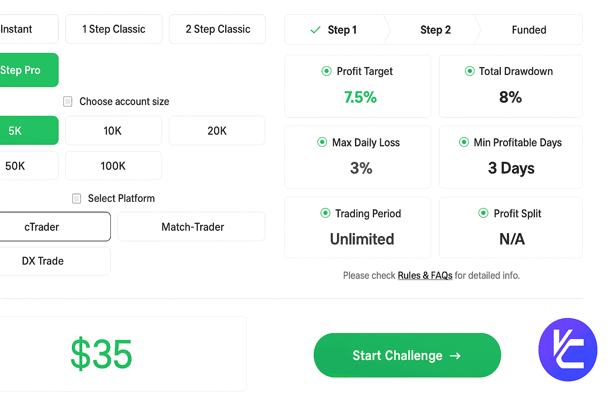Open the 2 Step Classic tab
The height and width of the screenshot is (406, 610).
click(x=217, y=29)
